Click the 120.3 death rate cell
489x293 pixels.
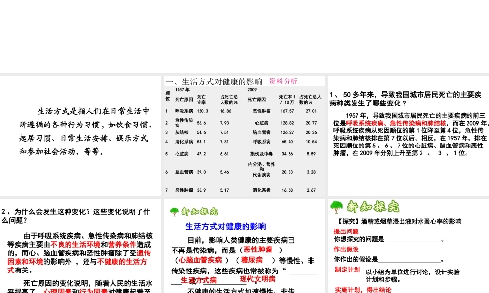[202, 111]
